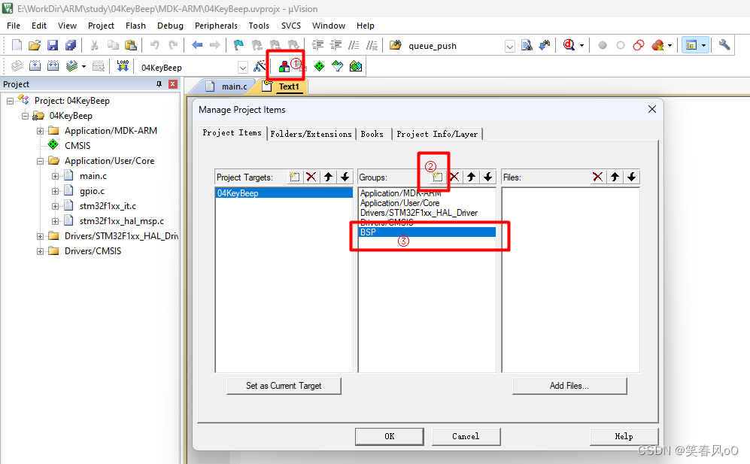Delete the selected group with X icon
Screen dimensions: 750x464
click(454, 177)
